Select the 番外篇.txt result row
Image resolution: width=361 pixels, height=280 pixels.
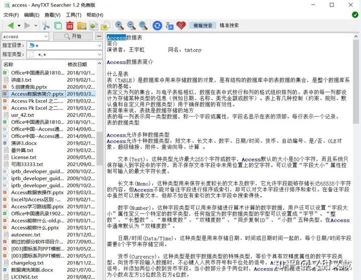49,150
